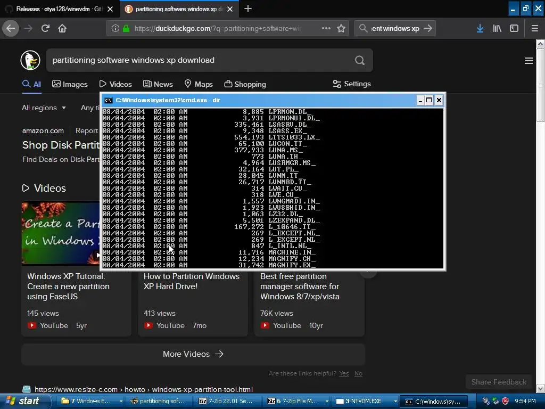Click the system tray clock 9:54 PM
The image size is (545, 409).
tap(525, 401)
